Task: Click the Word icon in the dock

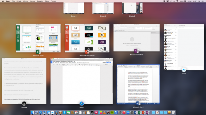Action: [136, 112]
